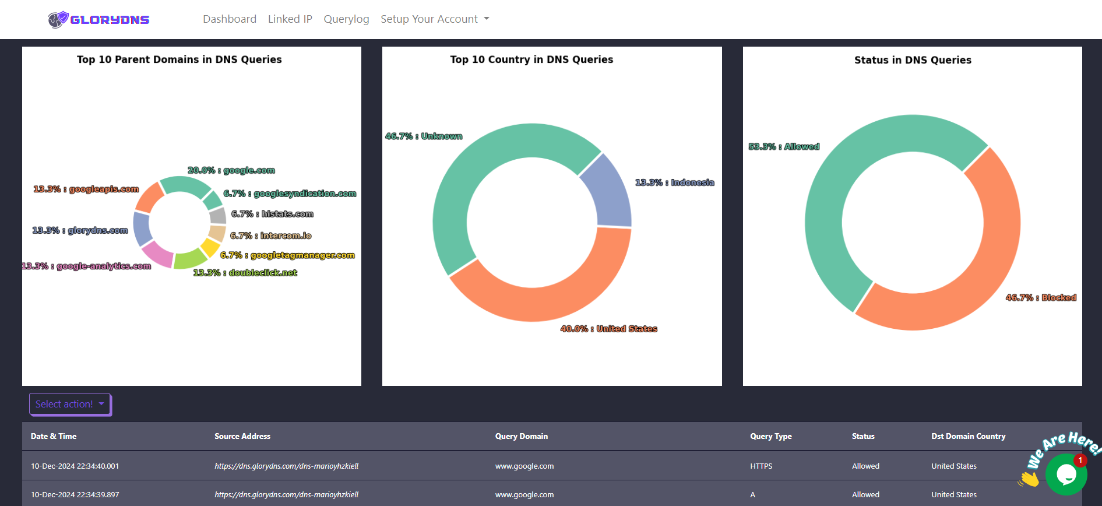Open the Select action! dropdown
Image resolution: width=1102 pixels, height=506 pixels.
[70, 404]
